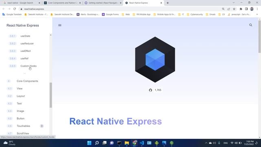Image resolution: width=261 pixels, height=147 pixels.
Task: Open the Cybersecurity bookmarks folder
Action: point(195,15)
